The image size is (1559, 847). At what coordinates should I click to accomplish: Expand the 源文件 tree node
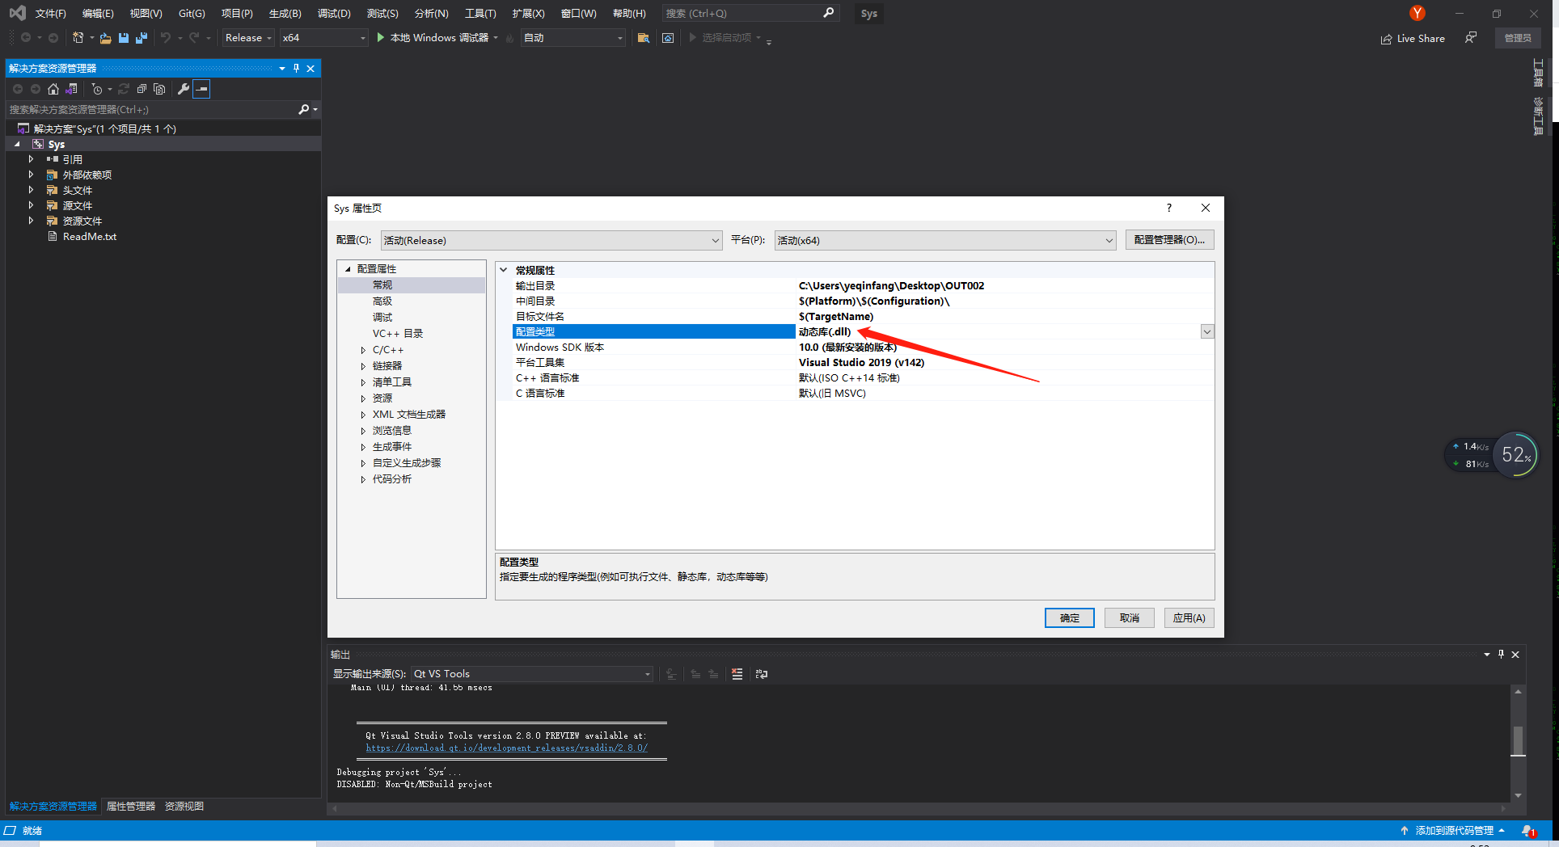31,204
